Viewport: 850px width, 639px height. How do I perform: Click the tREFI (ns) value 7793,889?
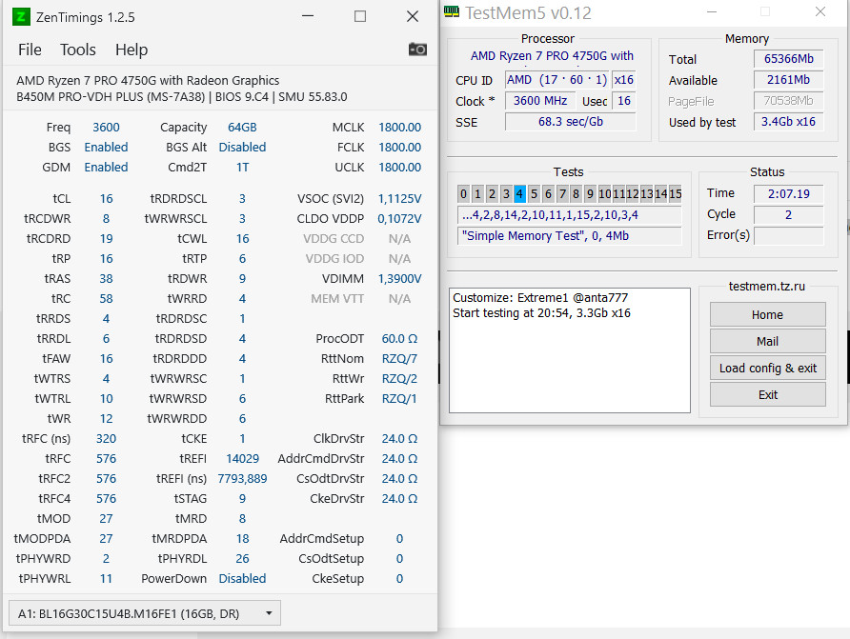tap(242, 479)
